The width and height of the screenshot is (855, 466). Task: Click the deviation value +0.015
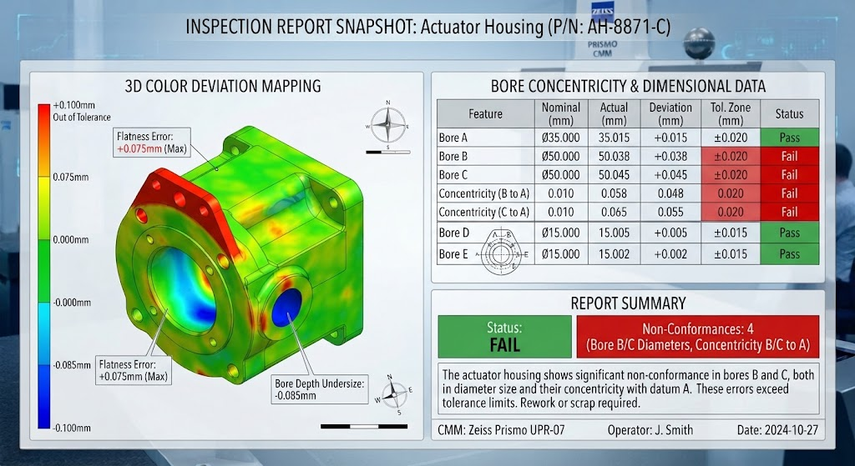pyautogui.click(x=670, y=138)
